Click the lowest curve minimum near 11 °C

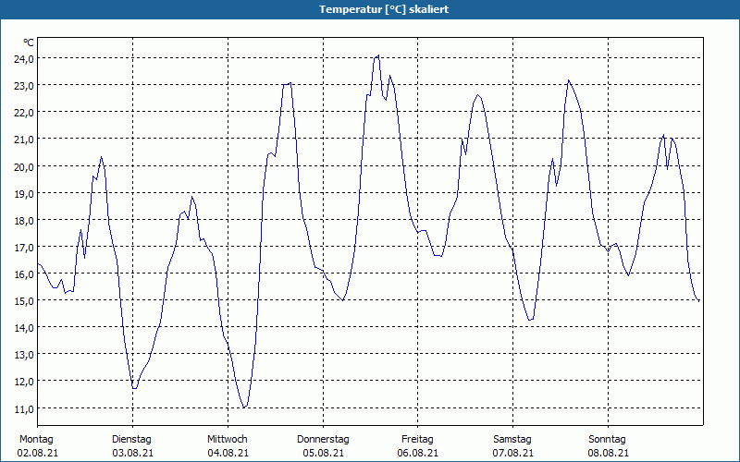243,407
